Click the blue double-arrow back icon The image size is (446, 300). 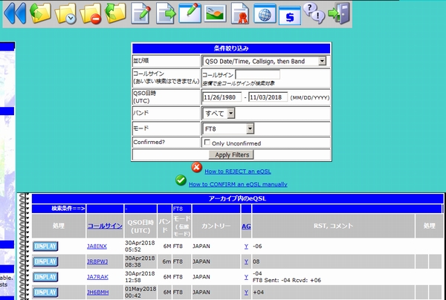[x=15, y=13]
